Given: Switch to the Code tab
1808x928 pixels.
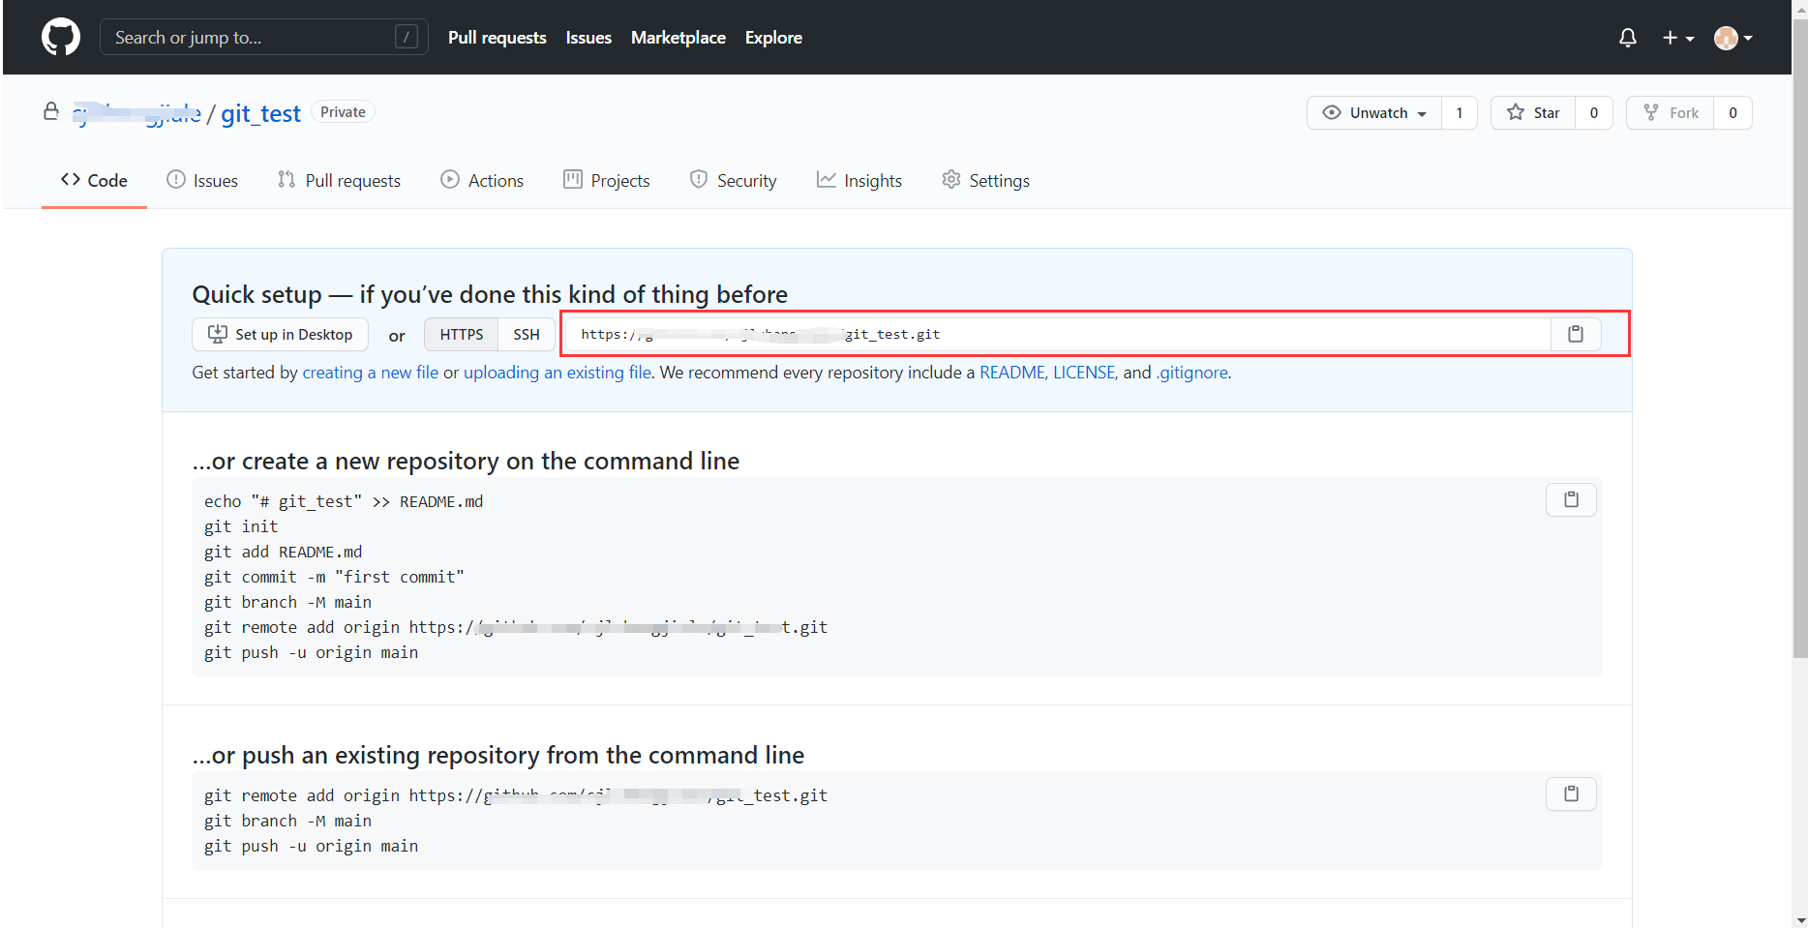Looking at the screenshot, I should pyautogui.click(x=94, y=180).
